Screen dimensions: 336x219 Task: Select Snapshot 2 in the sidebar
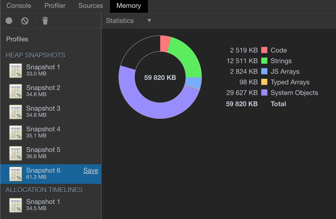pyautogui.click(x=43, y=91)
